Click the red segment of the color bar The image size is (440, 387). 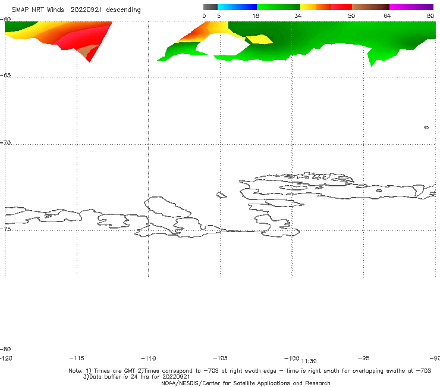tap(341, 7)
